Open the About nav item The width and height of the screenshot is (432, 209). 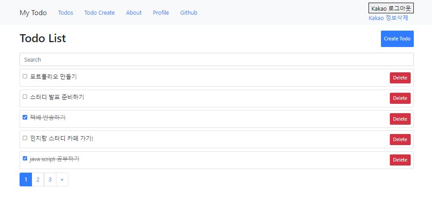pyautogui.click(x=134, y=13)
